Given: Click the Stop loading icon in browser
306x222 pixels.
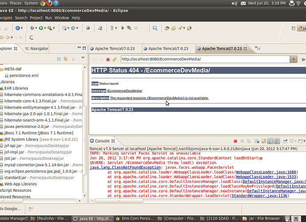Looking at the screenshot, I should [x=108, y=59].
